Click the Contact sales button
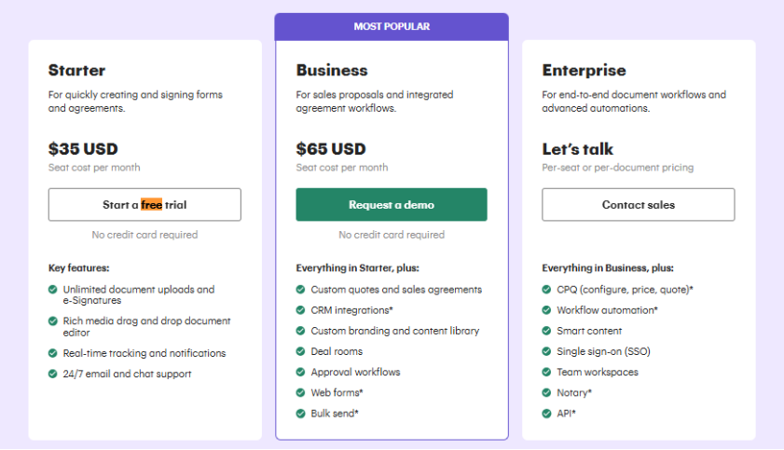This screenshot has height=450, width=784. tap(638, 205)
